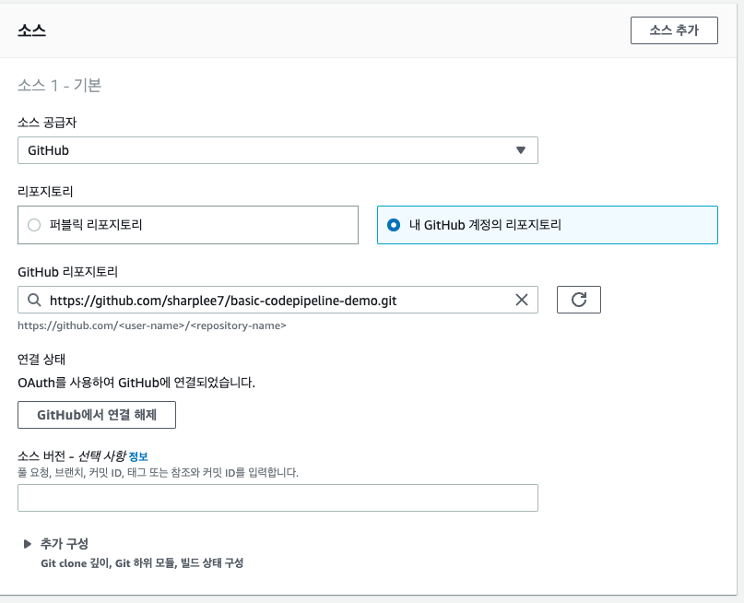Clear the GitHub repository URL with X icon
Image resolution: width=744 pixels, height=603 pixels.
(x=522, y=300)
